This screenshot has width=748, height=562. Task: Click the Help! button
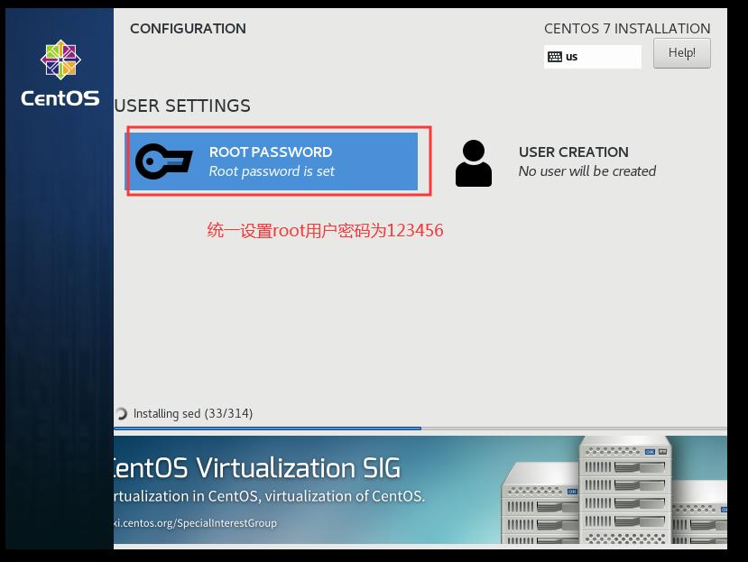tap(682, 53)
